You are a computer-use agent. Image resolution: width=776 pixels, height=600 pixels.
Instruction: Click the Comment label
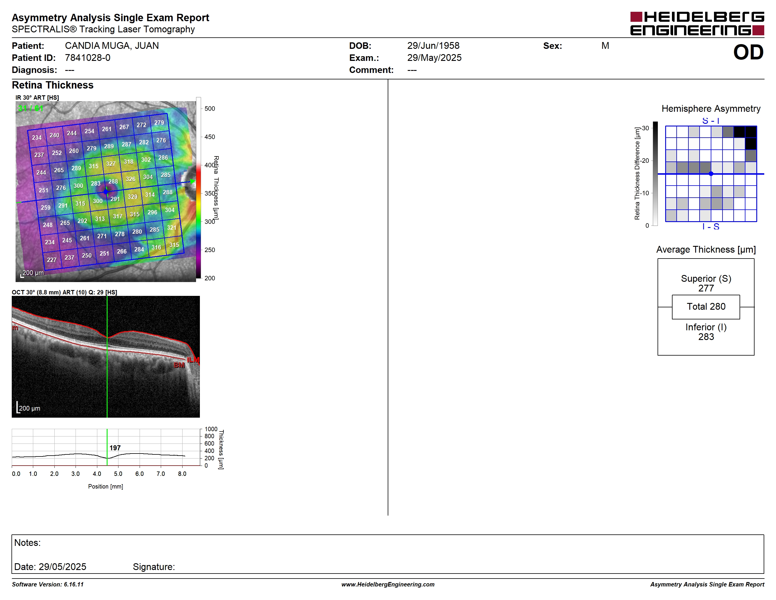[371, 70]
